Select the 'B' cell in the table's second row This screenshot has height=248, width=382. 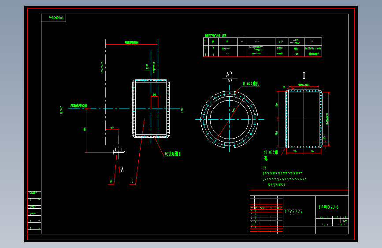(213, 54)
